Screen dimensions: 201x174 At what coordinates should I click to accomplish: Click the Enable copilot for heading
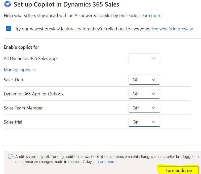(x=22, y=47)
